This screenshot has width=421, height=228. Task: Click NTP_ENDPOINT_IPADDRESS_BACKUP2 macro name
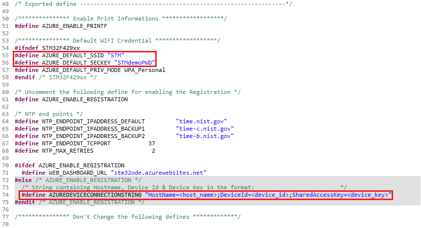coord(94,137)
